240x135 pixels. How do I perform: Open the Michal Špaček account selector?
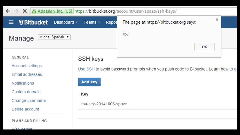tap(54, 37)
